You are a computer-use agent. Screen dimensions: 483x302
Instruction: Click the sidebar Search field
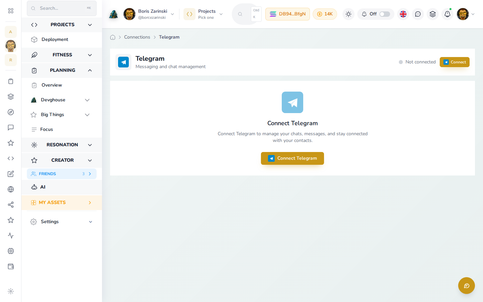coord(62,8)
